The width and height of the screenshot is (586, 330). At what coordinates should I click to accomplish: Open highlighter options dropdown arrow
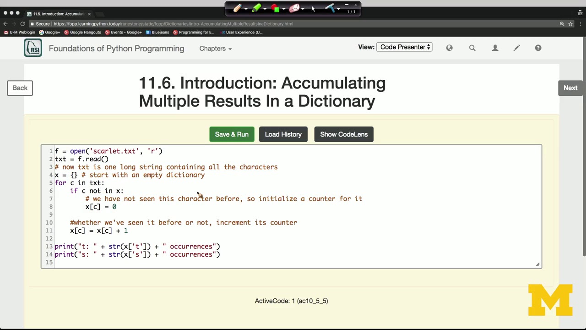[265, 9]
